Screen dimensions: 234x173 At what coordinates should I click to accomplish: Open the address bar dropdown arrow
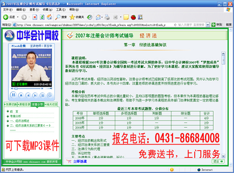208,25
